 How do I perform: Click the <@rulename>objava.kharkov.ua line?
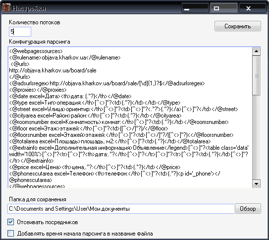pyautogui.click(x=65, y=58)
